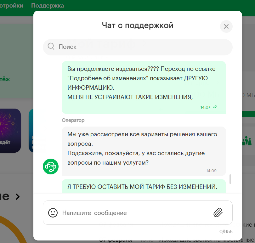This screenshot has height=243, width=255.
Task: Click the paperclip attach file icon
Action: click(218, 212)
